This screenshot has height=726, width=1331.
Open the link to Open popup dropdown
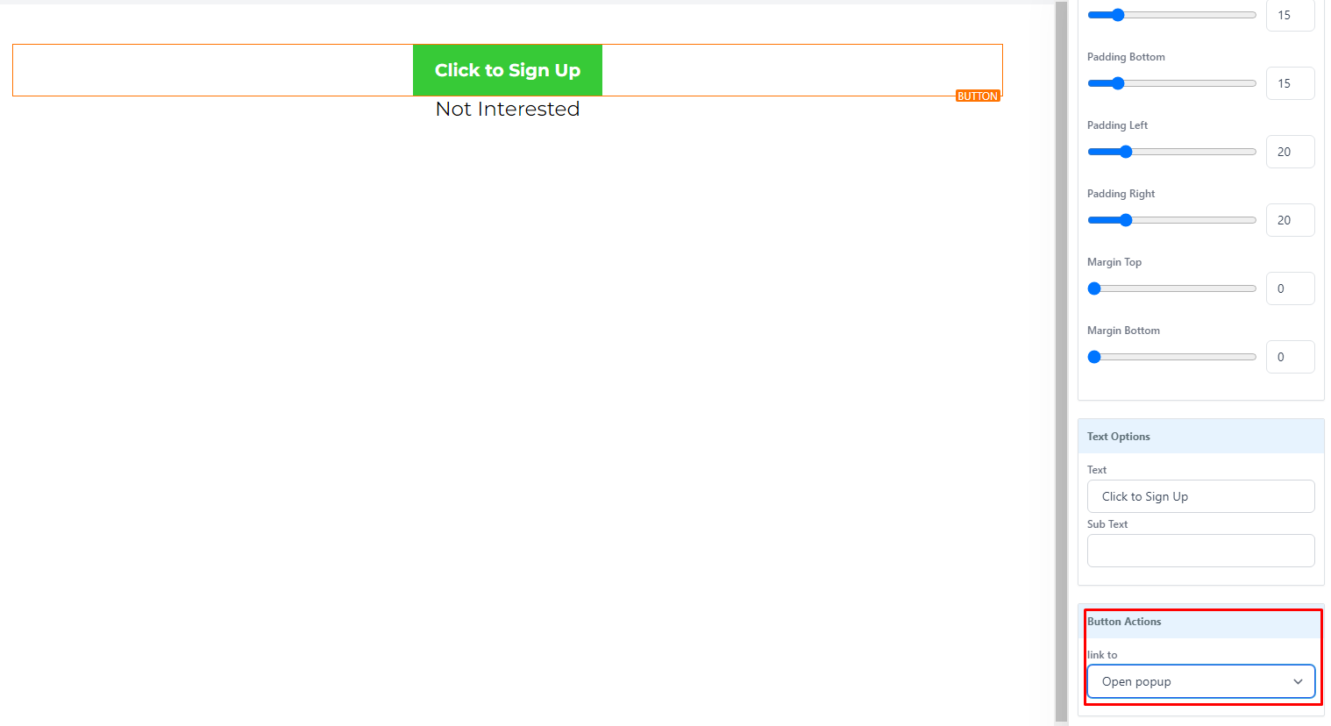coord(1200,681)
